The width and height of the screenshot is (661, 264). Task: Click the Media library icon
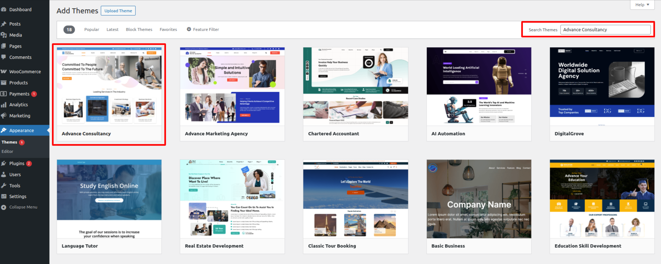pos(4,35)
